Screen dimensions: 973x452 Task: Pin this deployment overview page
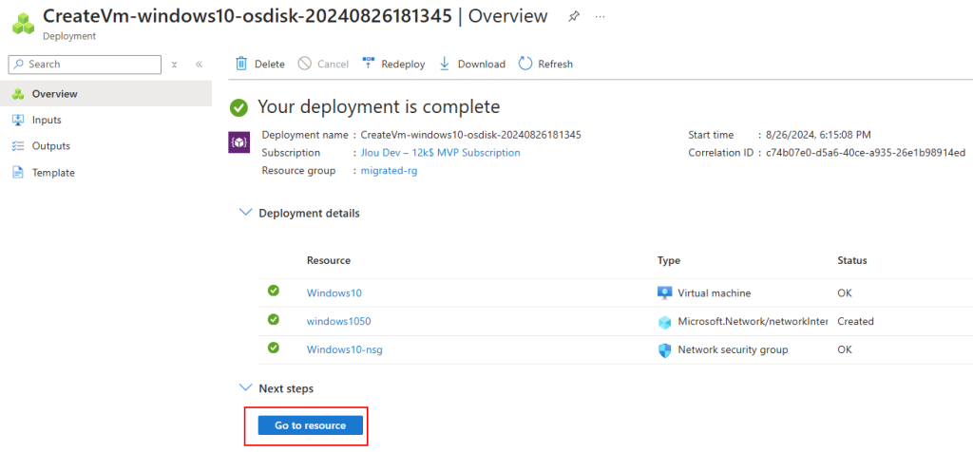pyautogui.click(x=574, y=17)
